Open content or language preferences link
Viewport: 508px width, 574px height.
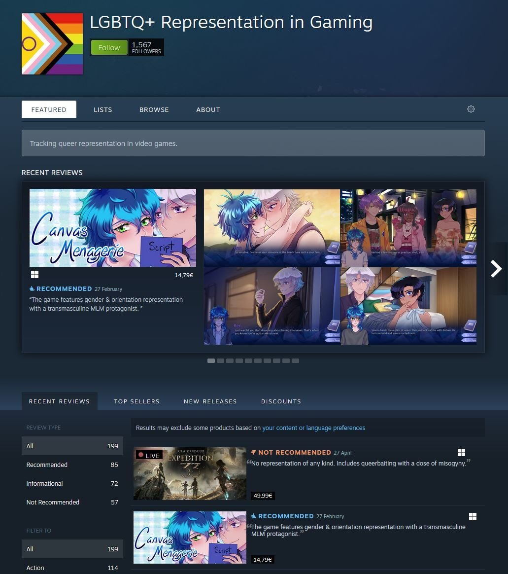pos(314,428)
